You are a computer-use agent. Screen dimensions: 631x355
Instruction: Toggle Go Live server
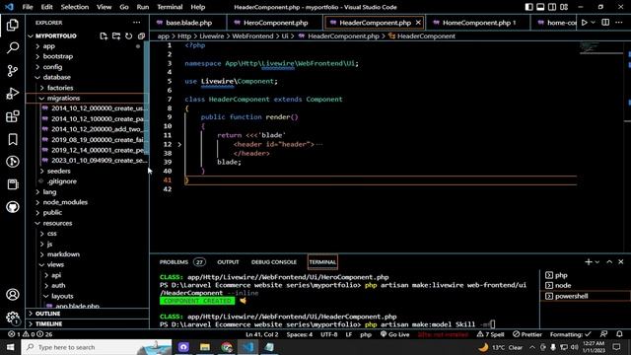tap(394, 334)
